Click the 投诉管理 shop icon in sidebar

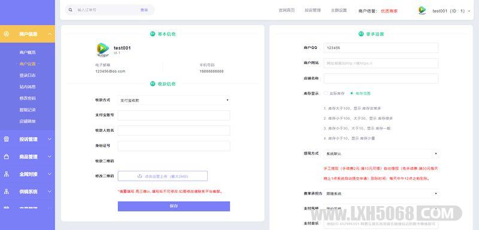(7, 140)
